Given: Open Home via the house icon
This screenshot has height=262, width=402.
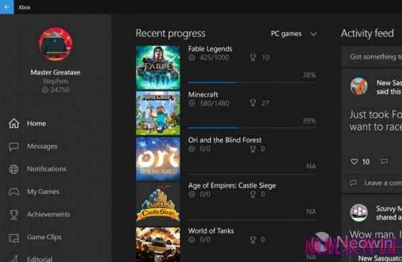Looking at the screenshot, I should [x=14, y=124].
